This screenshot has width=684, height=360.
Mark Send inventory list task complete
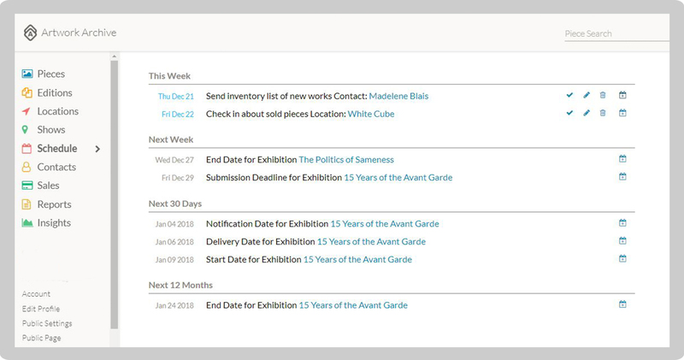[569, 96]
